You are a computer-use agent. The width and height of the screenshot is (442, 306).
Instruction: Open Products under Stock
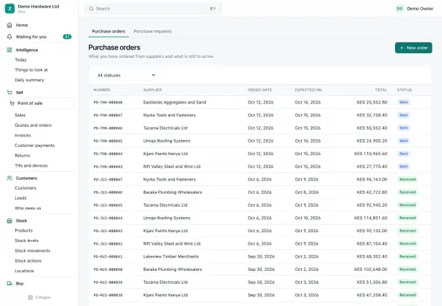click(x=23, y=230)
